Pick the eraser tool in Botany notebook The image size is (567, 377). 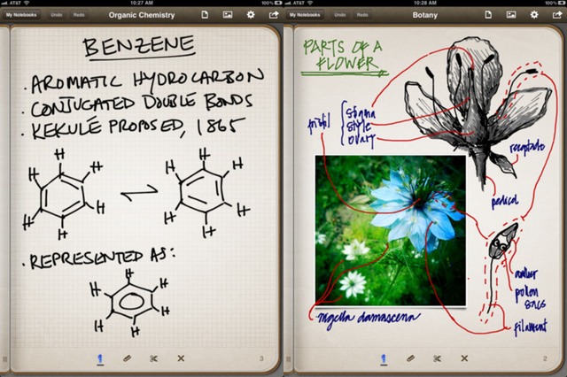click(410, 358)
